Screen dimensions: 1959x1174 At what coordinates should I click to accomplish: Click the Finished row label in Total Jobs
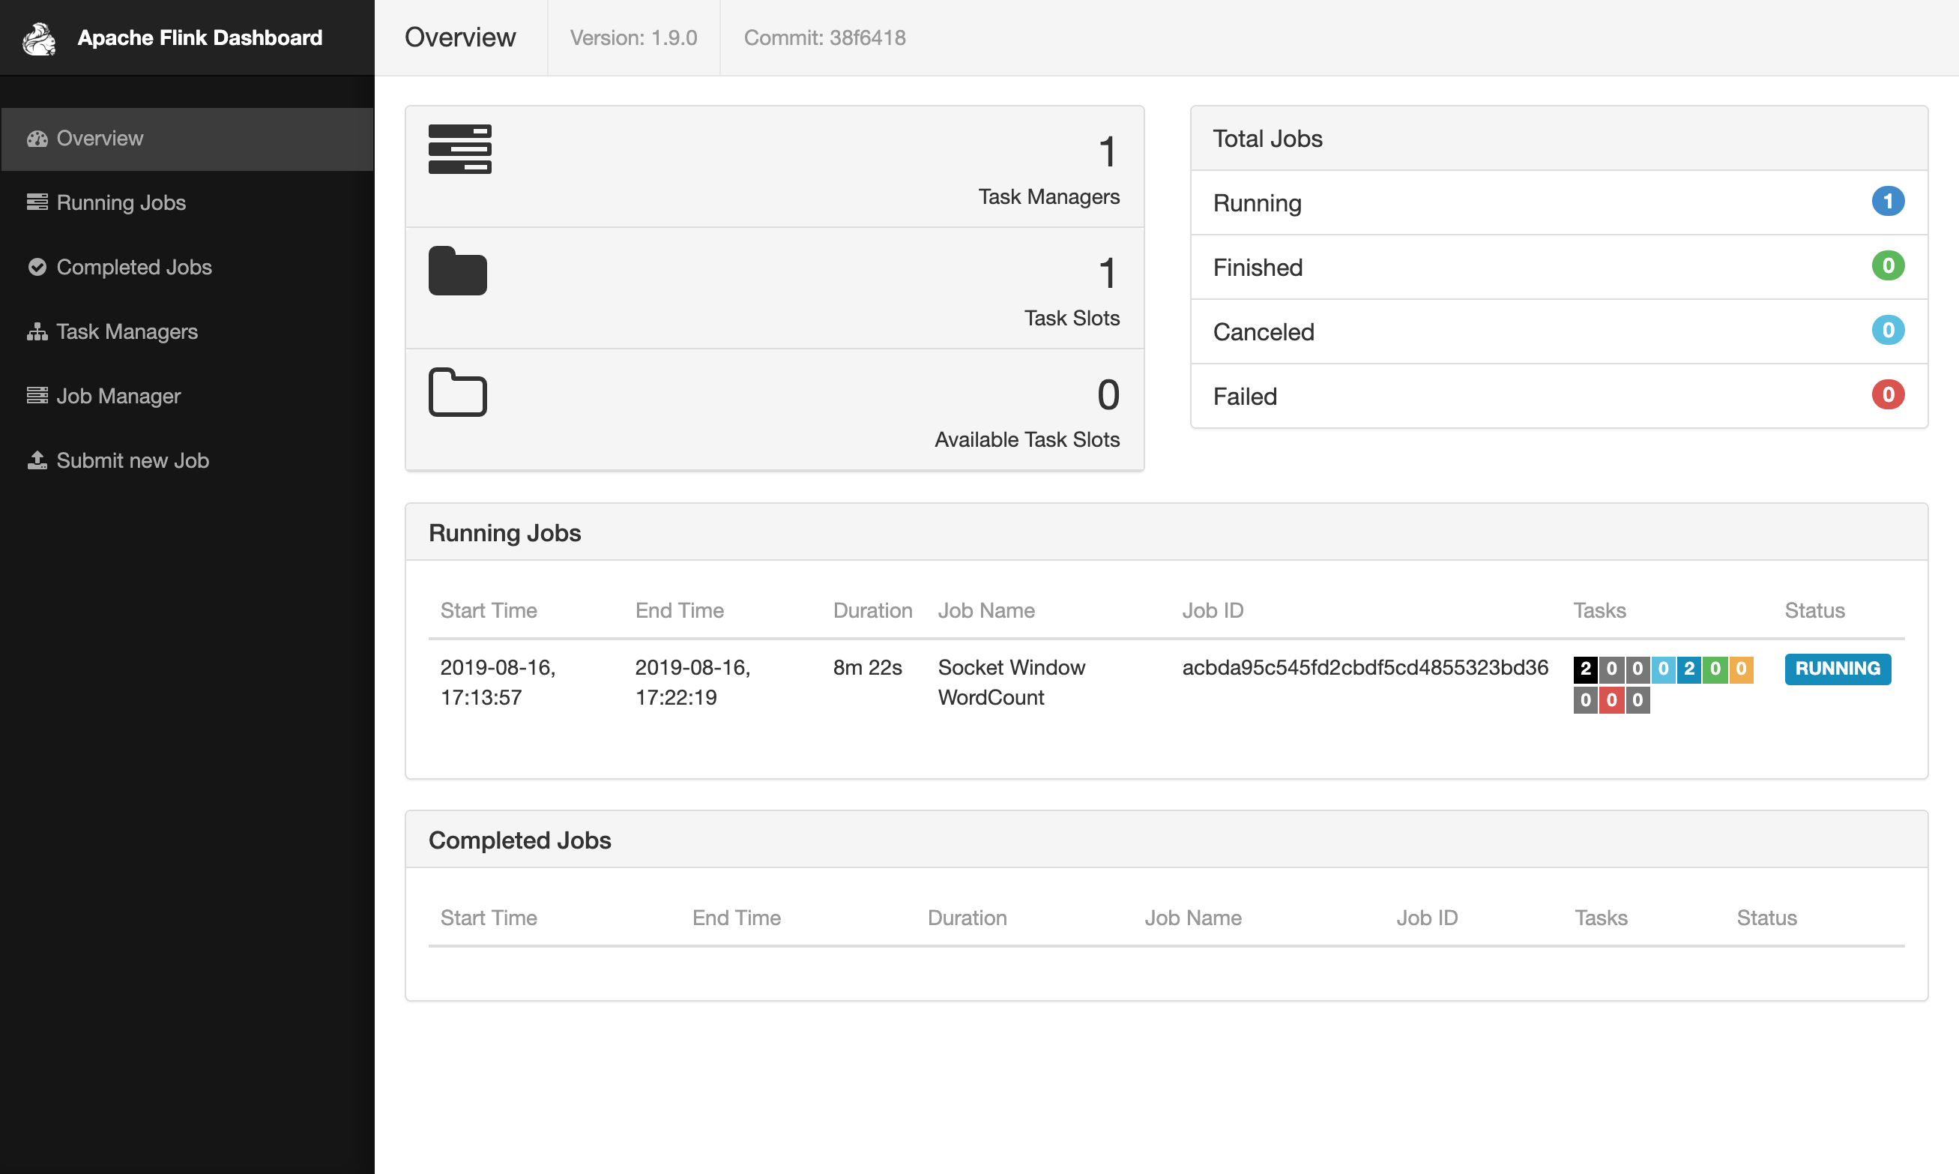(x=1258, y=268)
